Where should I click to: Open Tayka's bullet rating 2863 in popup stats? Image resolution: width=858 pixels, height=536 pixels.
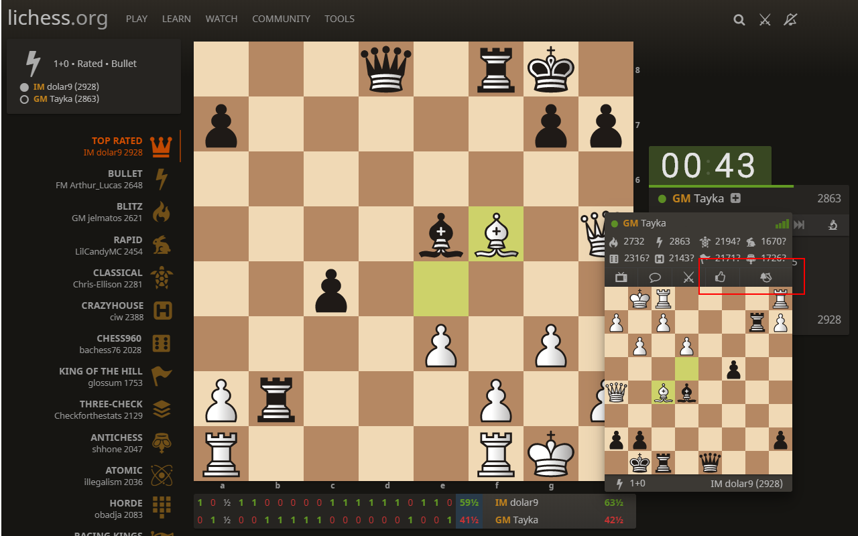[673, 242]
